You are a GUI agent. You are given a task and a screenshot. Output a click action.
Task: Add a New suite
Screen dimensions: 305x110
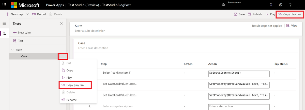tap(22, 33)
